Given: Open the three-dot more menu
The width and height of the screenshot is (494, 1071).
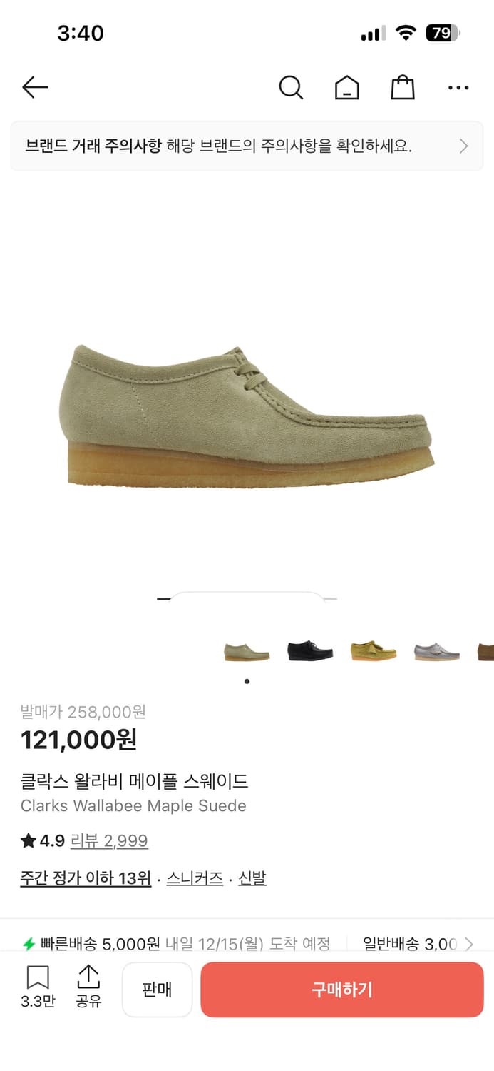Looking at the screenshot, I should 458,88.
